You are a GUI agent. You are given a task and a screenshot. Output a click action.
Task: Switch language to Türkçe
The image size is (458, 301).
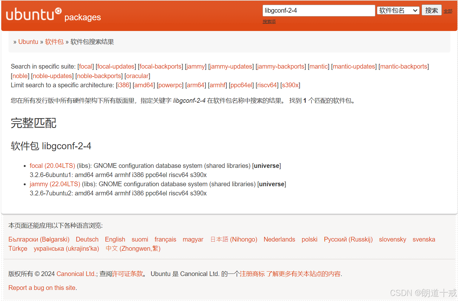pyautogui.click(x=18, y=249)
